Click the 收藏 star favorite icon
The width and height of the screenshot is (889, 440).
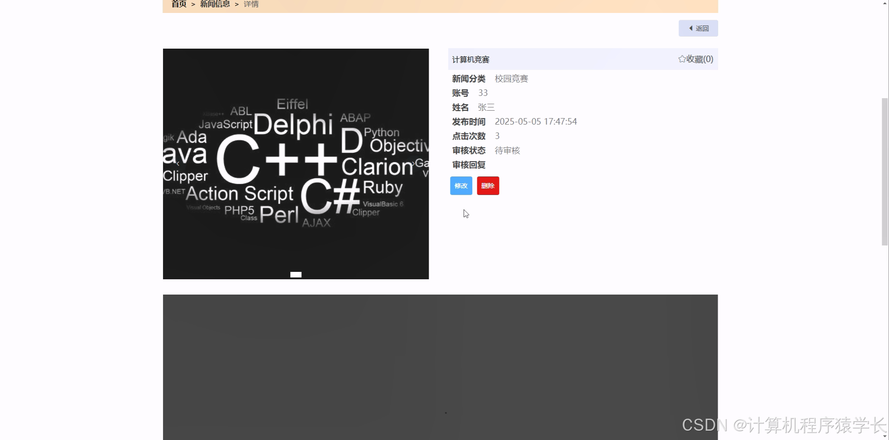682,59
